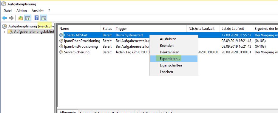
Task: Sort by the Status column header
Action: pos(107,29)
